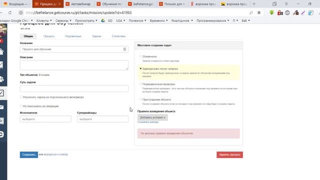Open the safe/sales sidebar icon
This screenshot has width=320, height=180.
pyautogui.click(x=2, y=121)
